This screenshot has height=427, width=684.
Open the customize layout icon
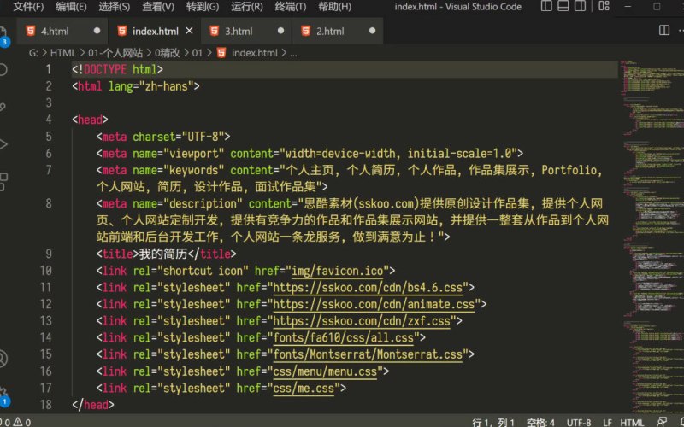pos(604,6)
